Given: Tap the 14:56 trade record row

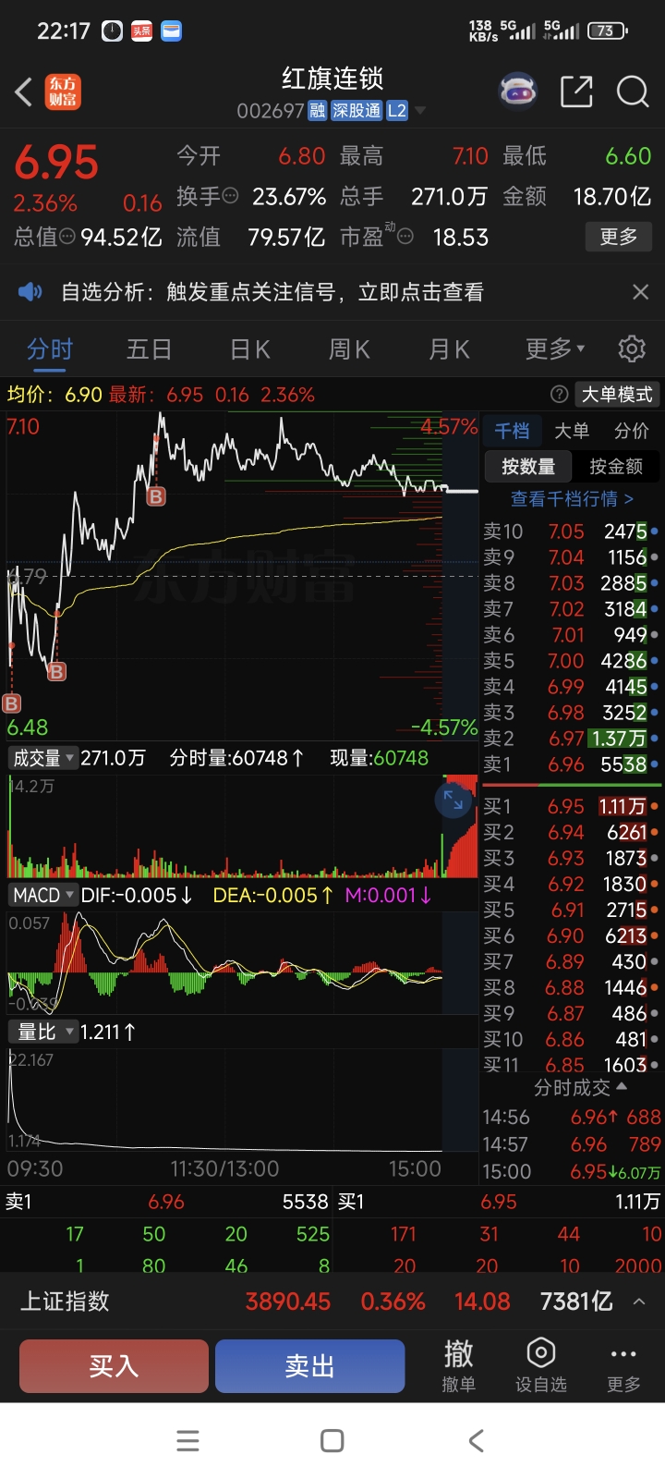Looking at the screenshot, I should pos(571,1117).
